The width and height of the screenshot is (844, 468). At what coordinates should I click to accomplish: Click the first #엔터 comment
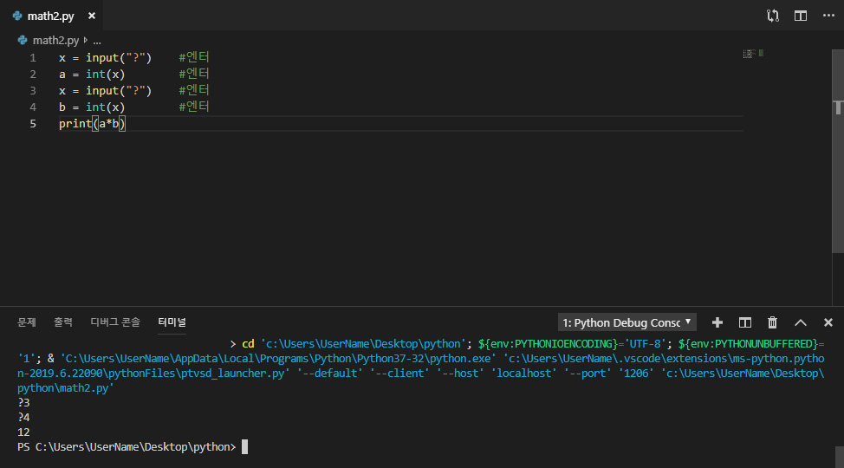[x=194, y=57]
